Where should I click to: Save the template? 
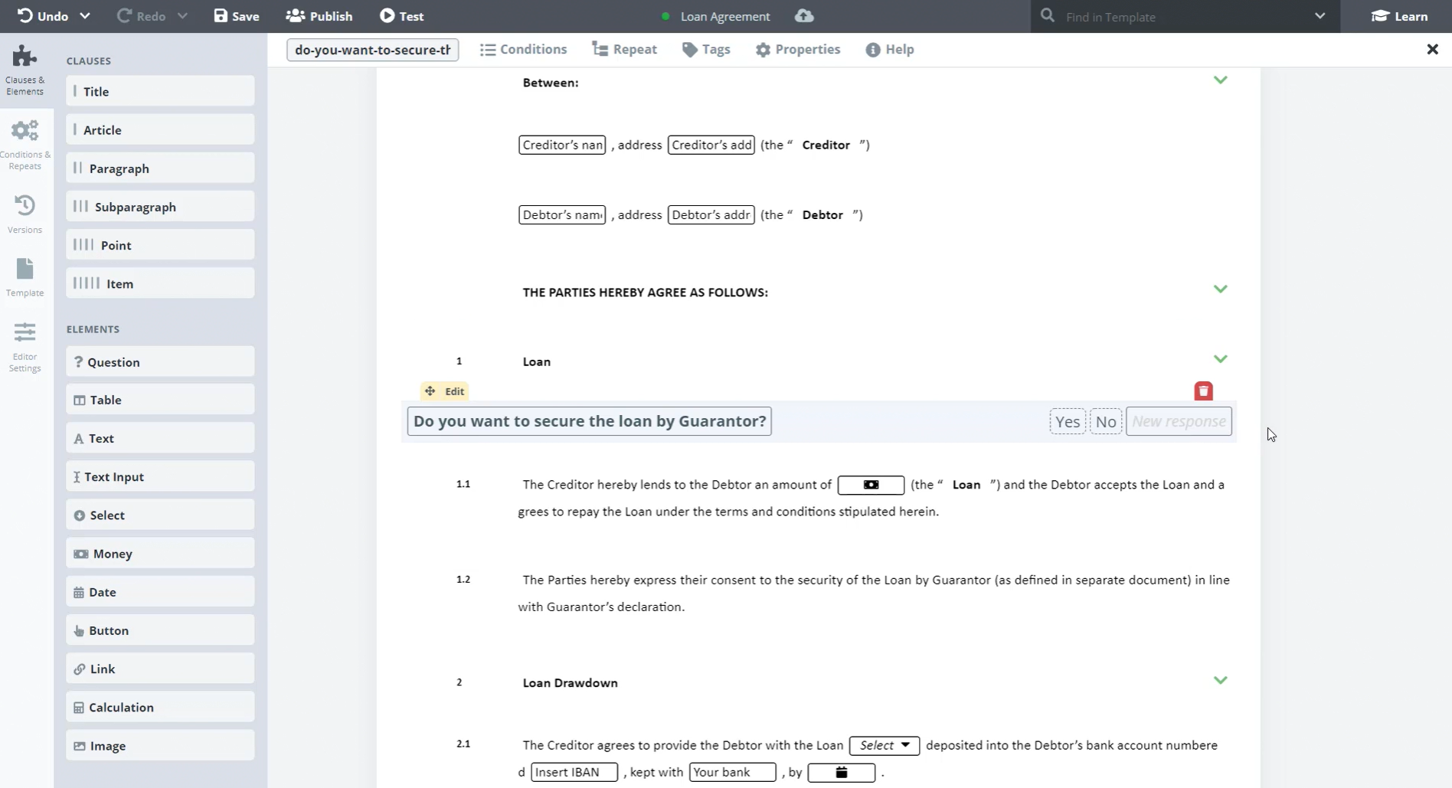237,16
